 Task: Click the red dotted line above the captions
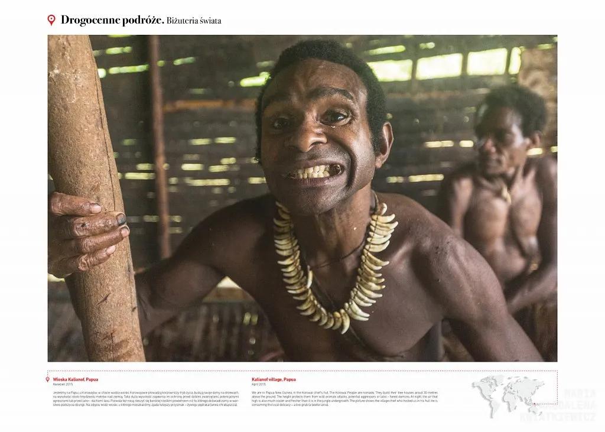pos(302,371)
